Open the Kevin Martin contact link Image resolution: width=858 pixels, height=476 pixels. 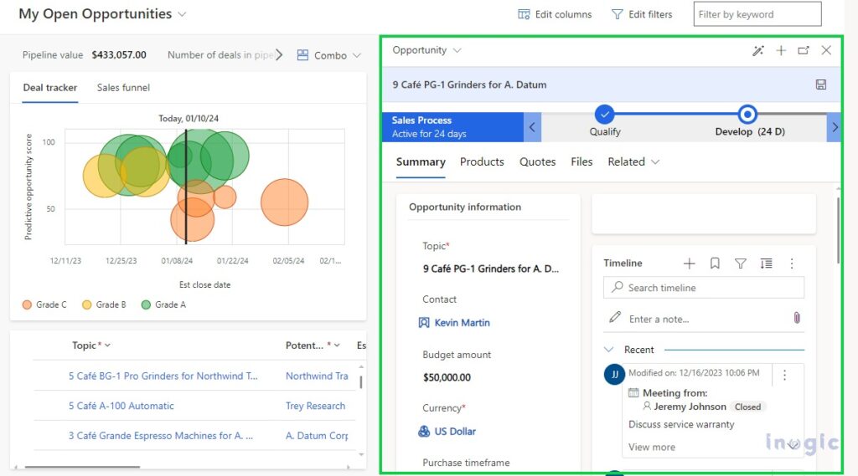(x=462, y=323)
